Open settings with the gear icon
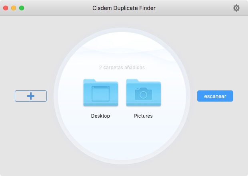The image size is (248, 176). 236,8
